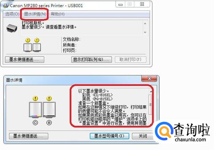Click warning icon above large color cartridge

[35, 98]
